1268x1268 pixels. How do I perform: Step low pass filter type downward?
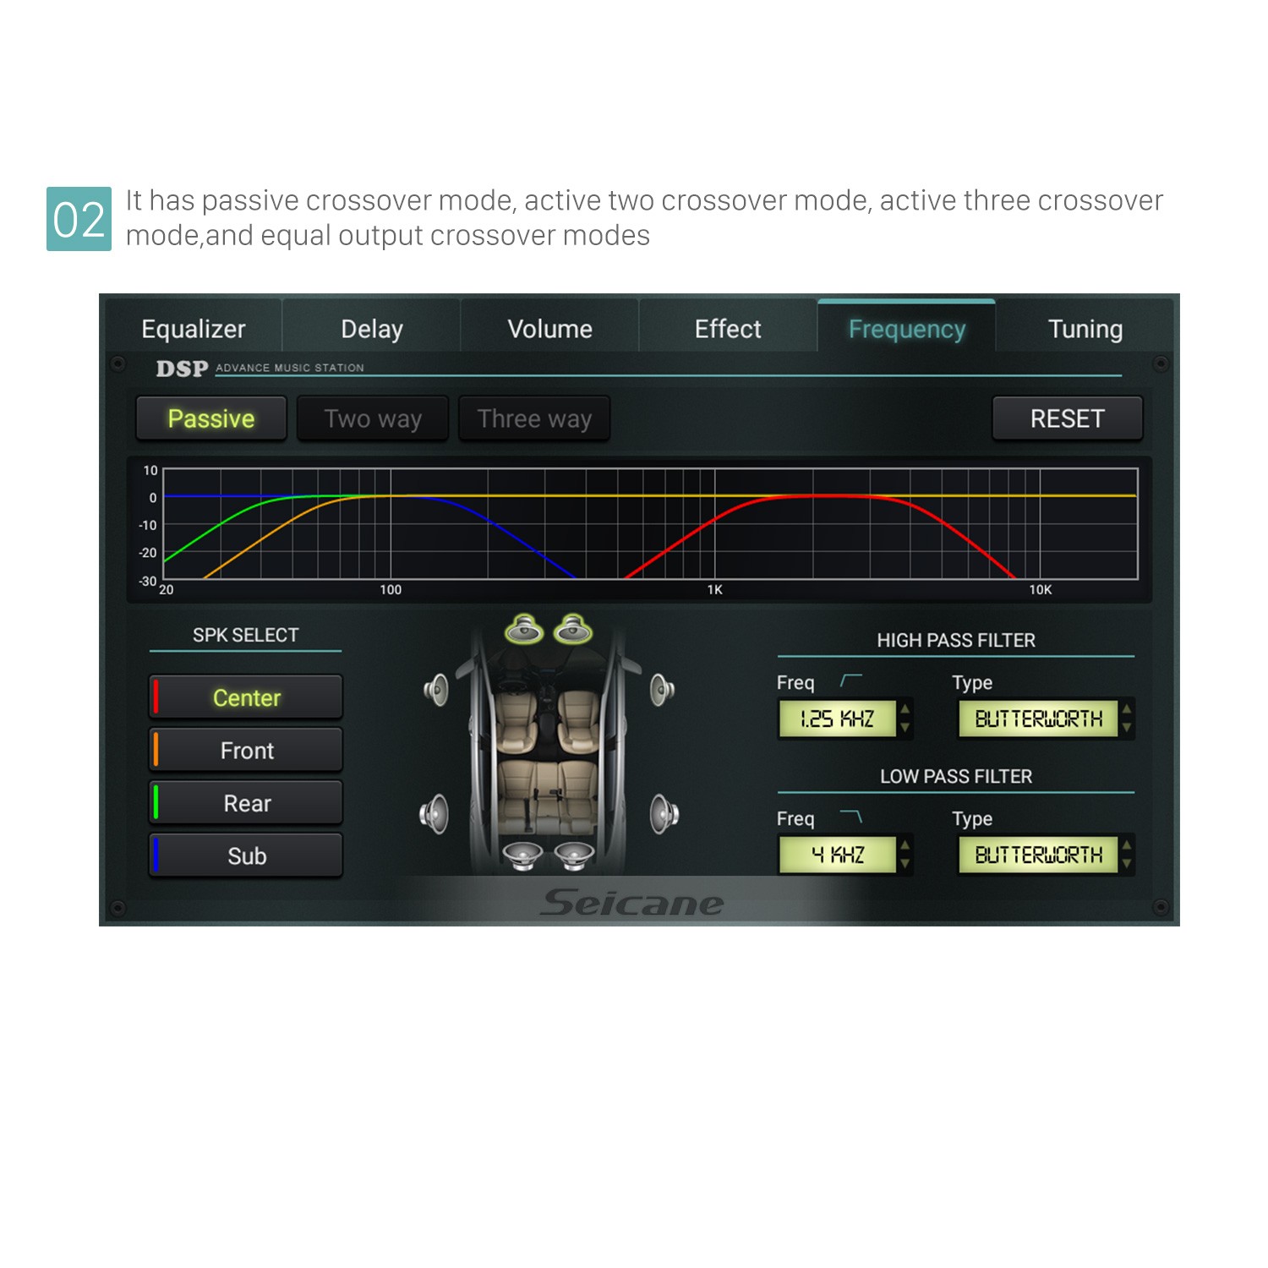click(x=1127, y=864)
